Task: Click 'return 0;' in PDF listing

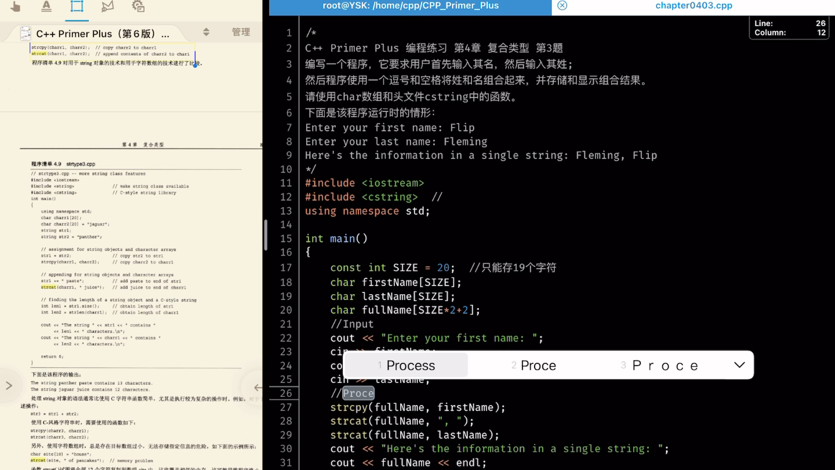Action: pyautogui.click(x=52, y=356)
